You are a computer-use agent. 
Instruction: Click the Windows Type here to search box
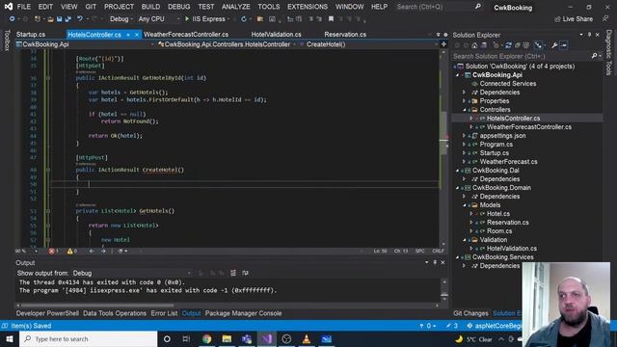(88, 338)
